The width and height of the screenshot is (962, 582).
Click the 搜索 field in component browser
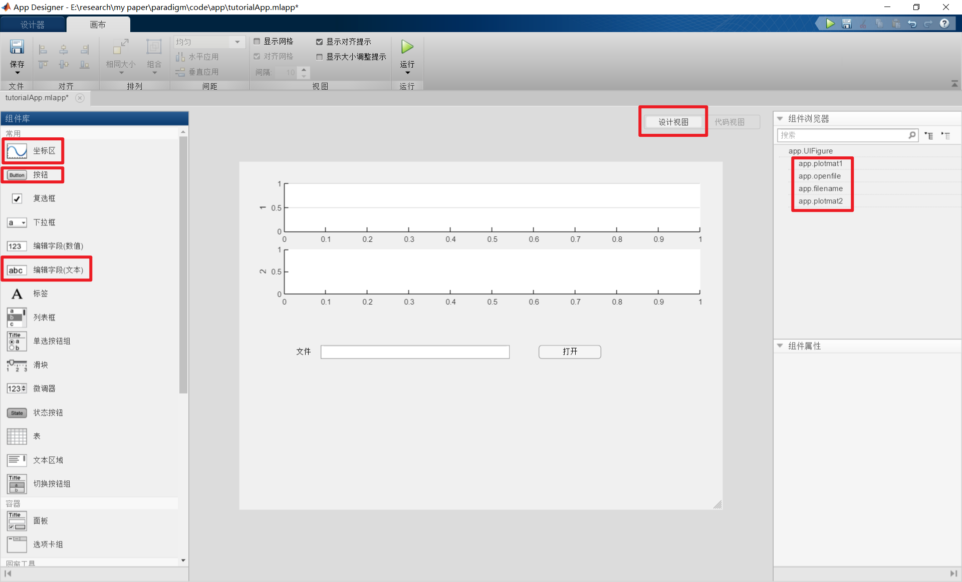pyautogui.click(x=847, y=135)
